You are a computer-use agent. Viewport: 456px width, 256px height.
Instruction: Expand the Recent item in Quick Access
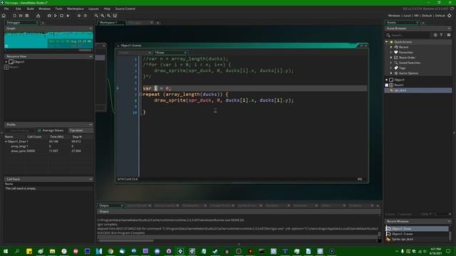(391, 47)
